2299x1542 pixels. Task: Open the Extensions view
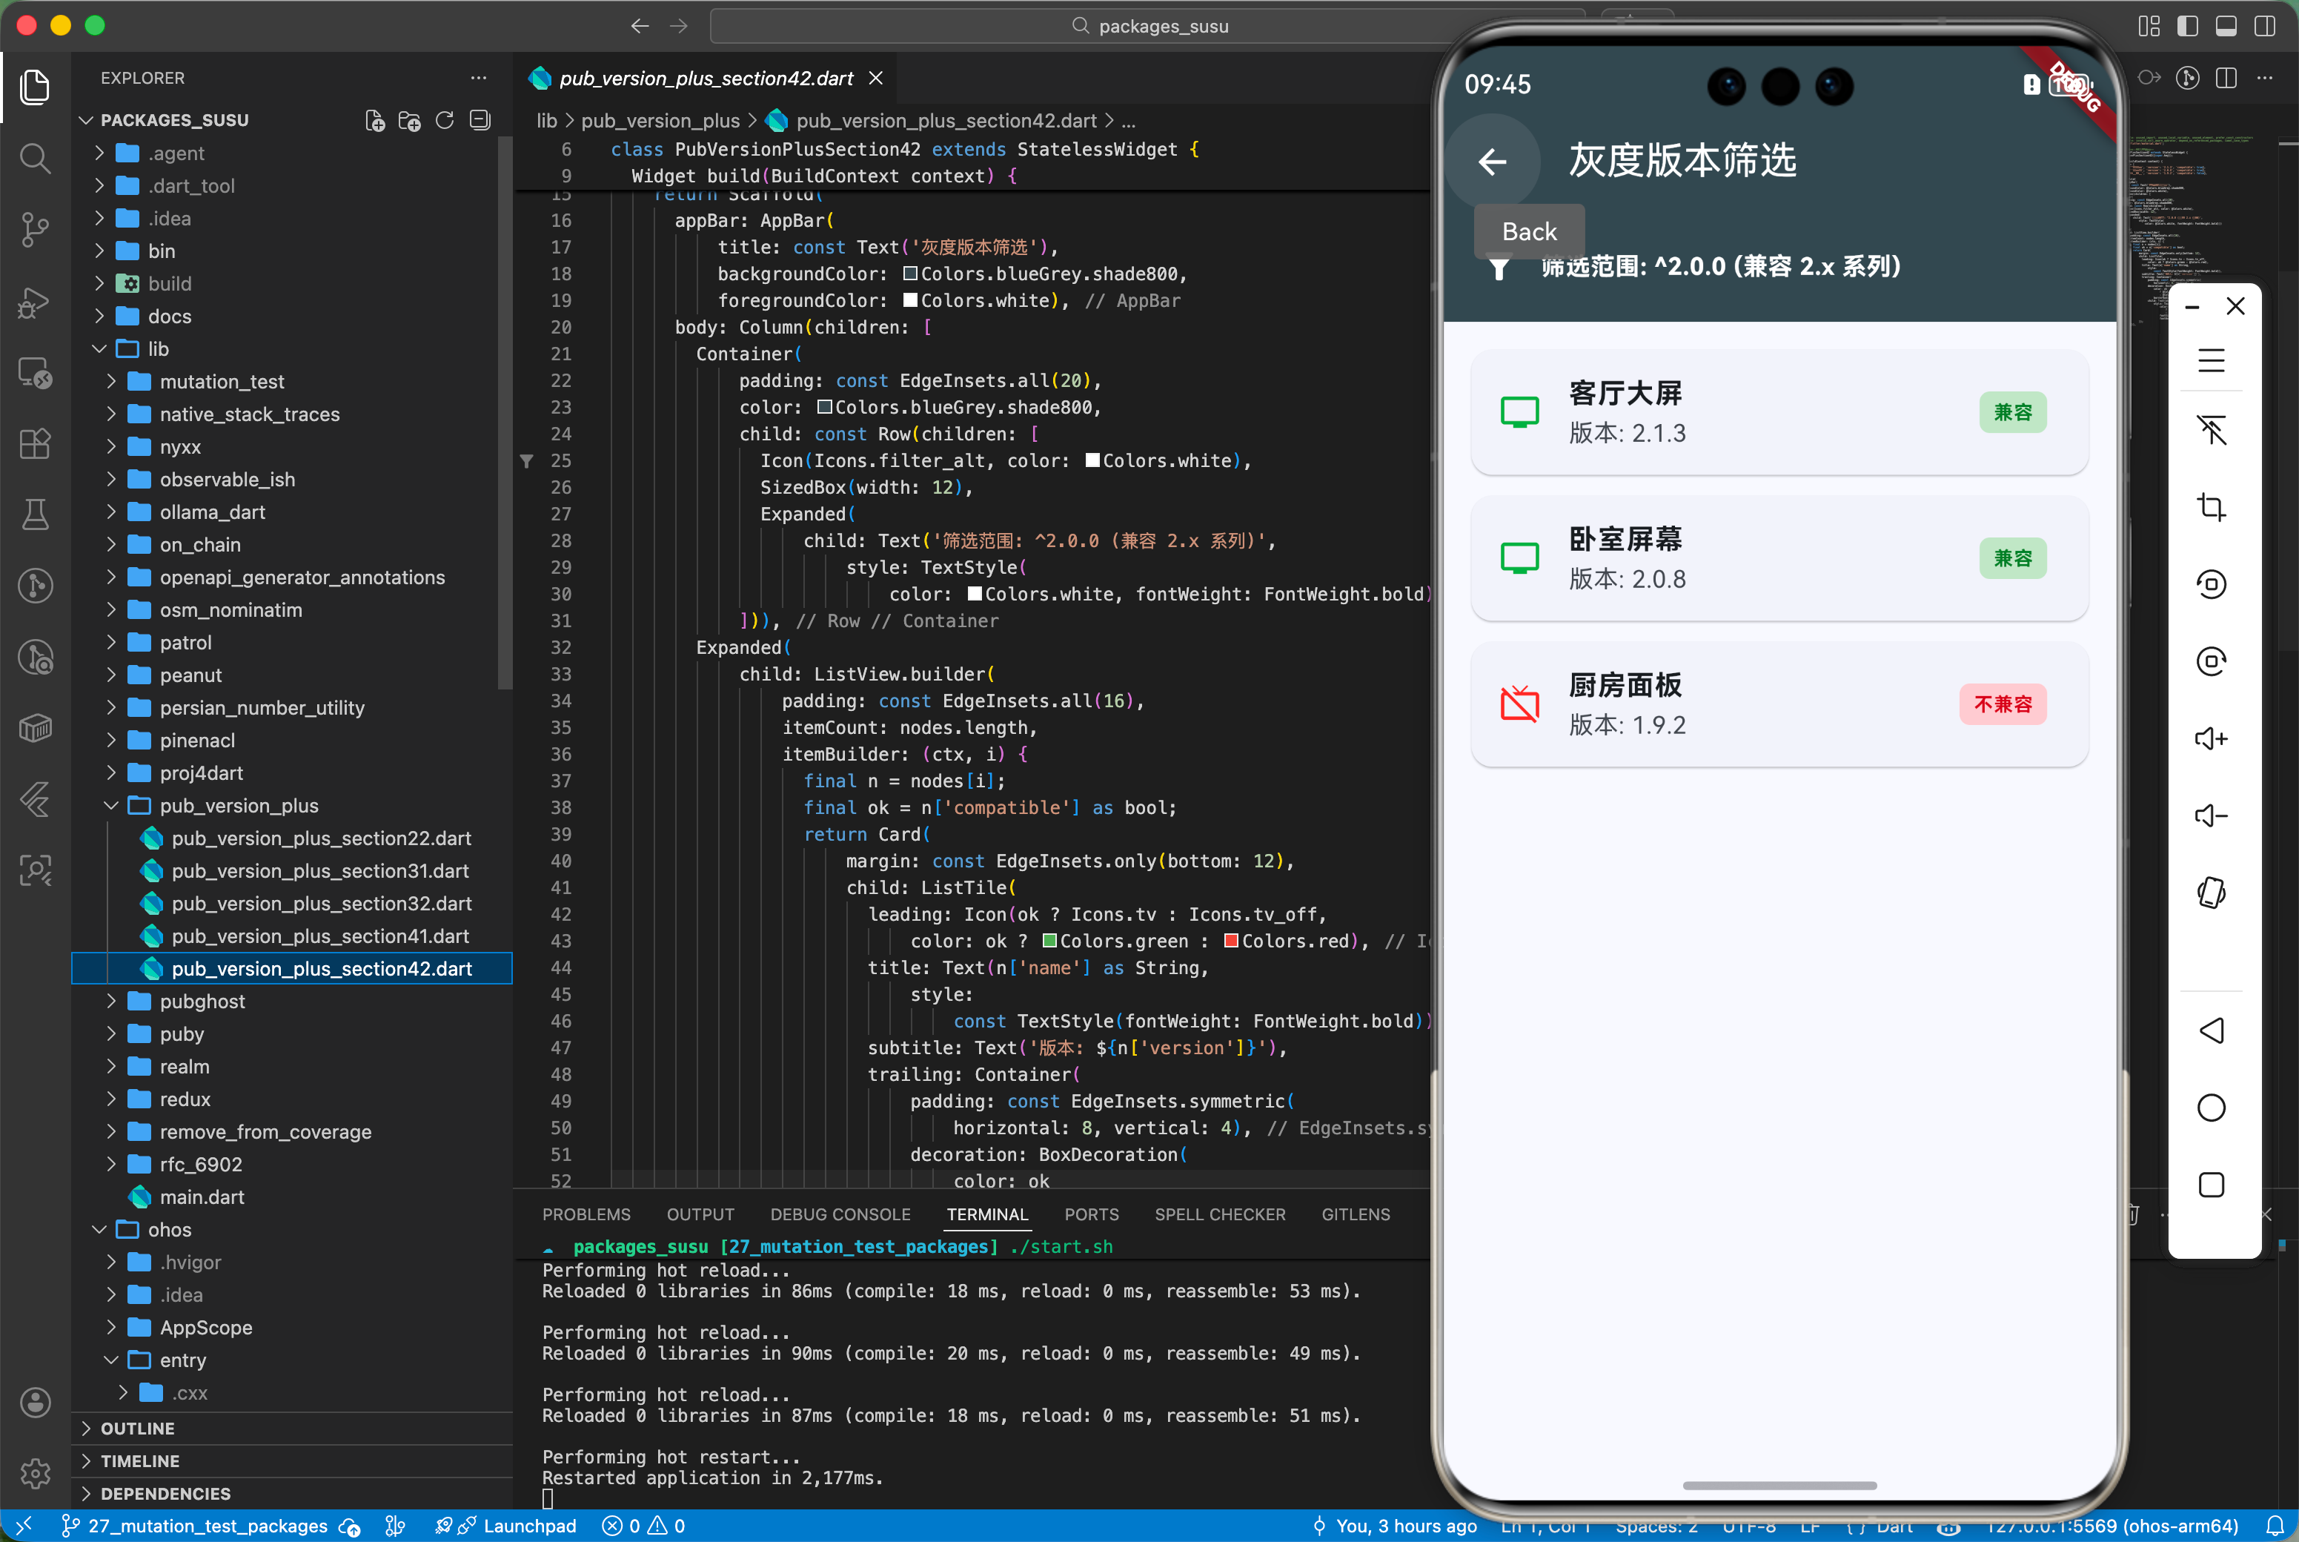(x=36, y=443)
